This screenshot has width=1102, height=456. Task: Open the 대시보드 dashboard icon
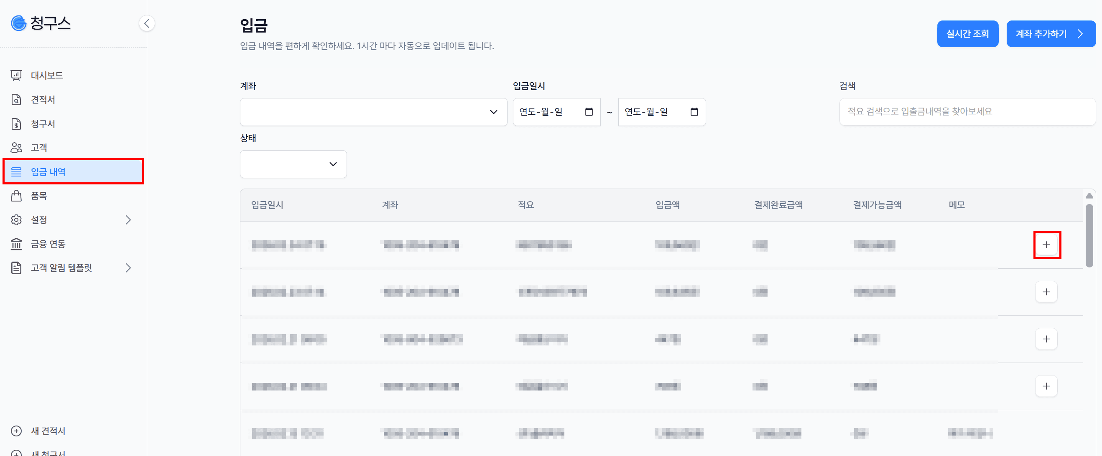point(16,76)
